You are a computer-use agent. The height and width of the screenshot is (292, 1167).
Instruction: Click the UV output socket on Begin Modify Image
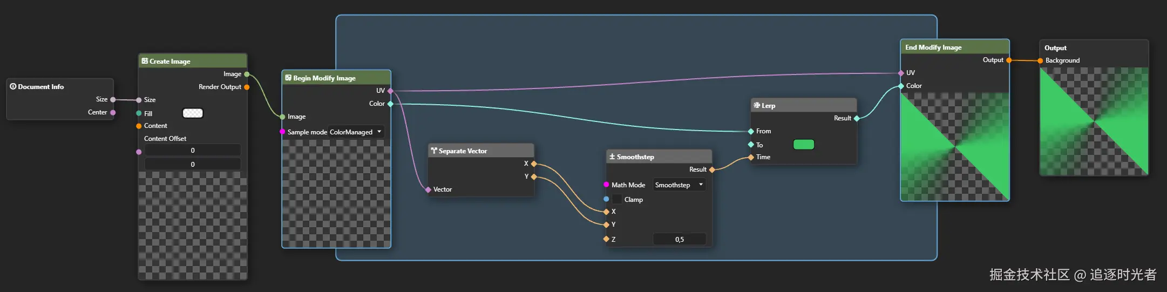point(390,91)
